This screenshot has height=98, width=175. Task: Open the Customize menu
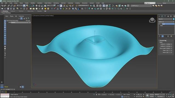[70, 3]
